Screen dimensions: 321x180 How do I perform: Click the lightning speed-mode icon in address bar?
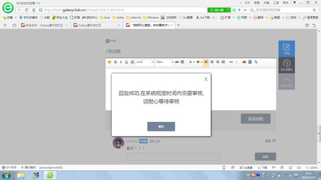(239, 10)
